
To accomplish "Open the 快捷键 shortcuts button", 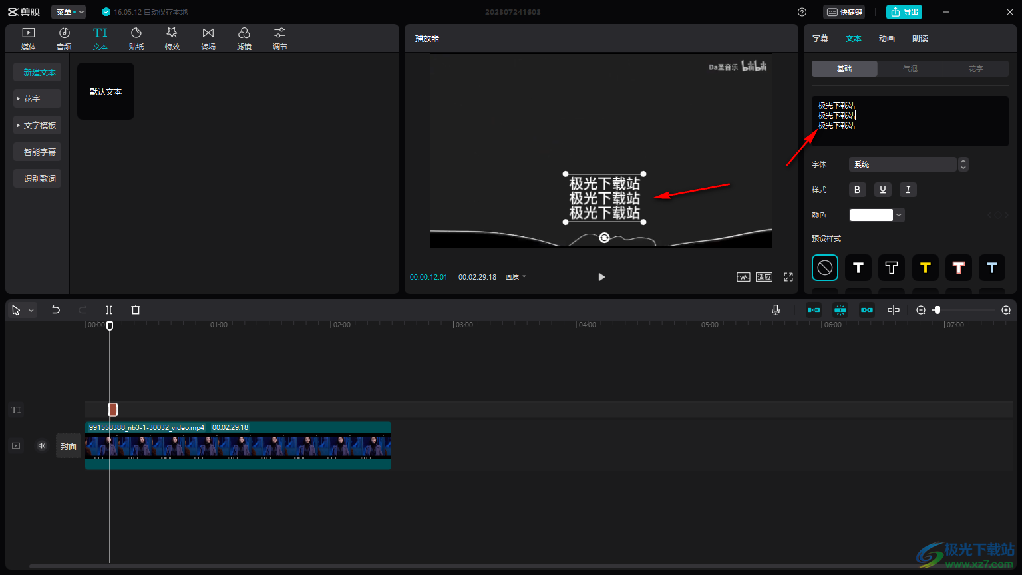I will coord(844,12).
